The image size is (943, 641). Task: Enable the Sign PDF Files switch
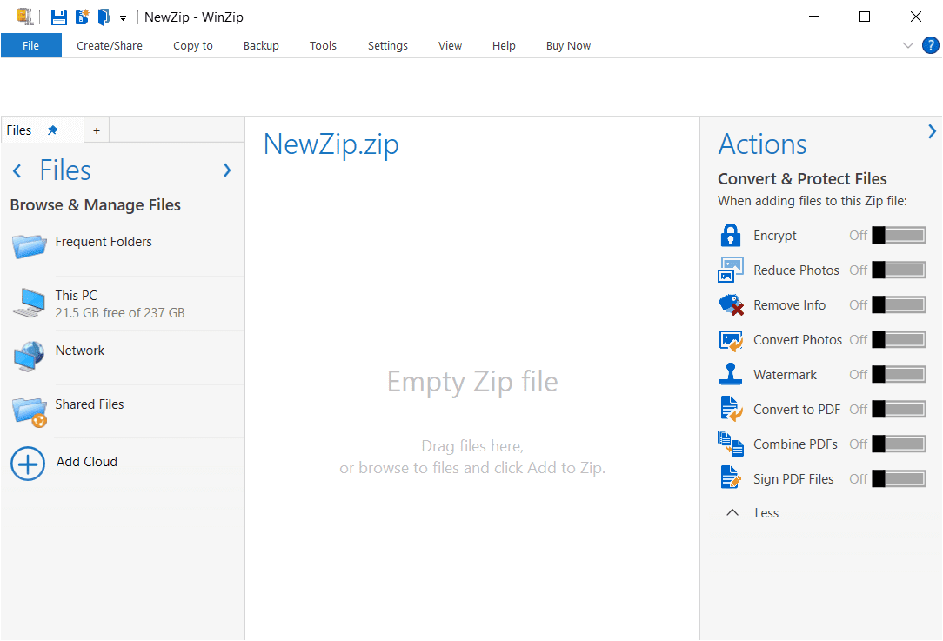900,479
